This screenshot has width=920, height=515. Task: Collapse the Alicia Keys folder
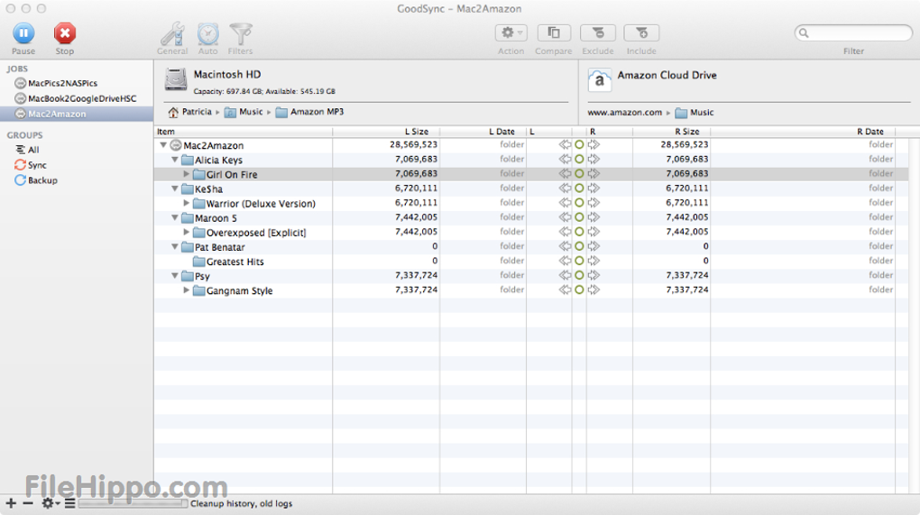pos(175,160)
